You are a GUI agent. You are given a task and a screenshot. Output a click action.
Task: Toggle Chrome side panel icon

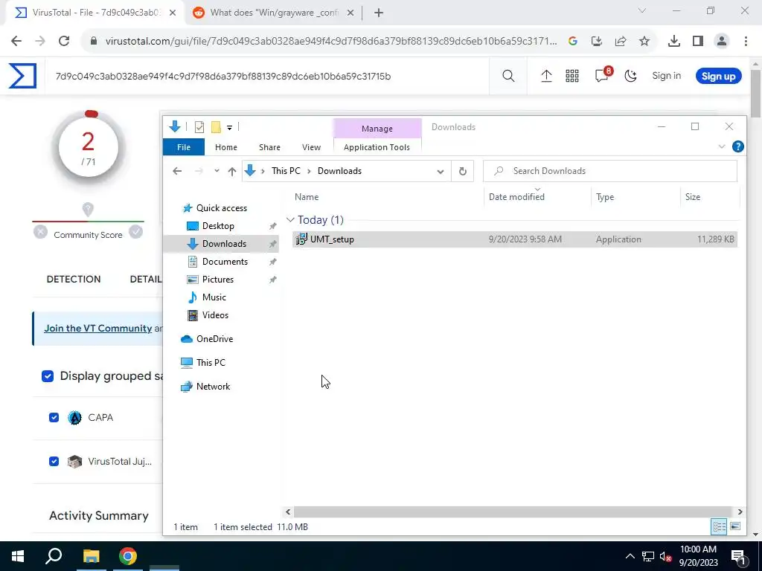(698, 42)
